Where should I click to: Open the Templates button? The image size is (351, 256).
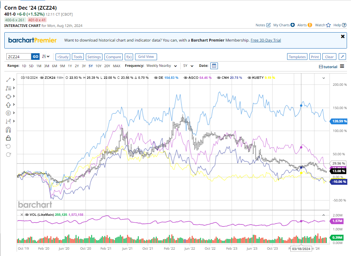click(x=297, y=57)
